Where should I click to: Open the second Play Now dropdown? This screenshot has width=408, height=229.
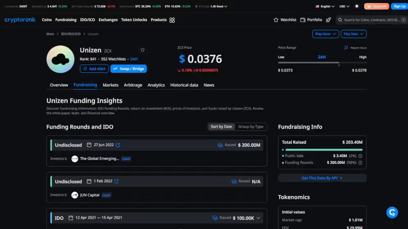click(354, 34)
